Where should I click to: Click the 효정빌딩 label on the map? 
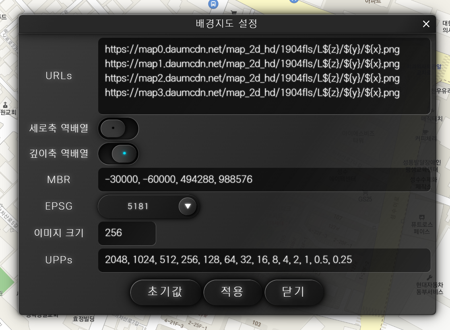83,318
